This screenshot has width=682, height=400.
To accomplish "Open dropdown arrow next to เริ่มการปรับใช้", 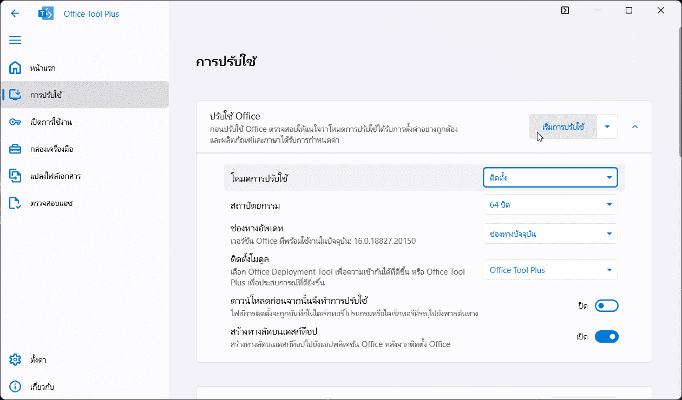I will [x=607, y=126].
